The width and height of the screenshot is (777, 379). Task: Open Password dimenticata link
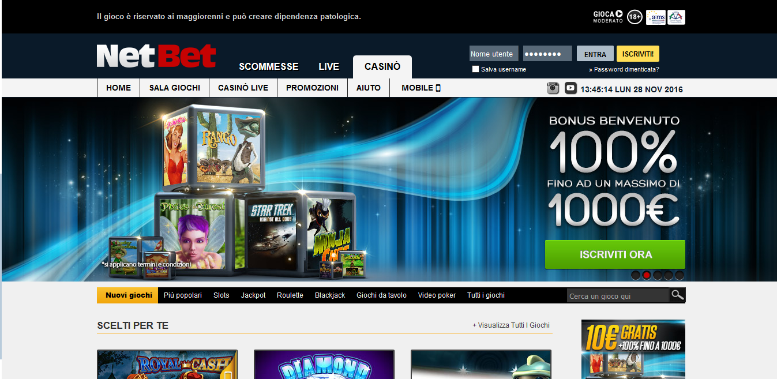pos(624,69)
